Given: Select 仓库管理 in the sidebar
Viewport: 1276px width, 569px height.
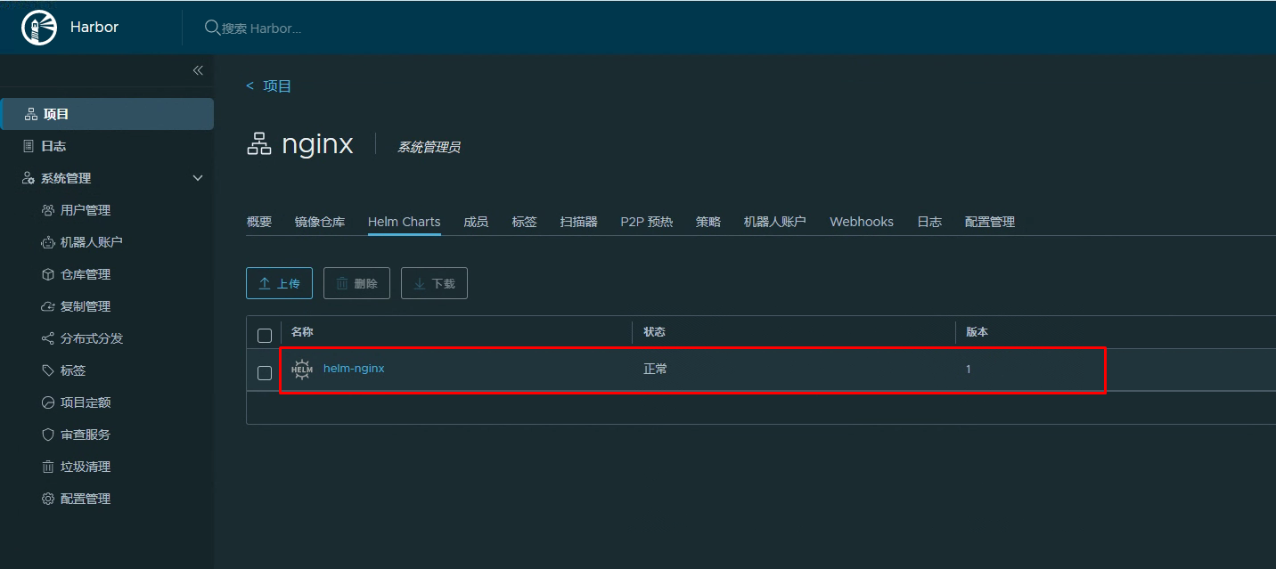Looking at the screenshot, I should click(x=86, y=274).
